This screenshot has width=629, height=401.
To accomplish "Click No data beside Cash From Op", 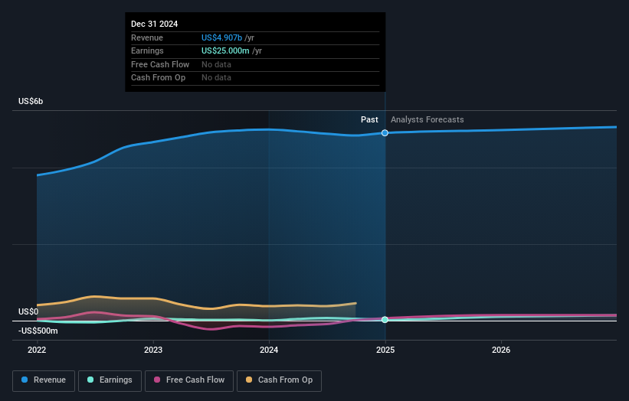I will [x=216, y=78].
